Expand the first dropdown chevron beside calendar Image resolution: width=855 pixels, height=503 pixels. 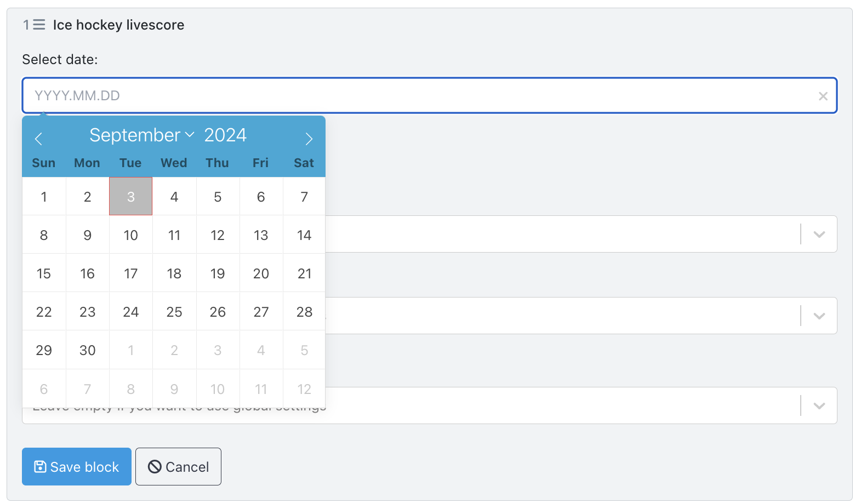[819, 234]
